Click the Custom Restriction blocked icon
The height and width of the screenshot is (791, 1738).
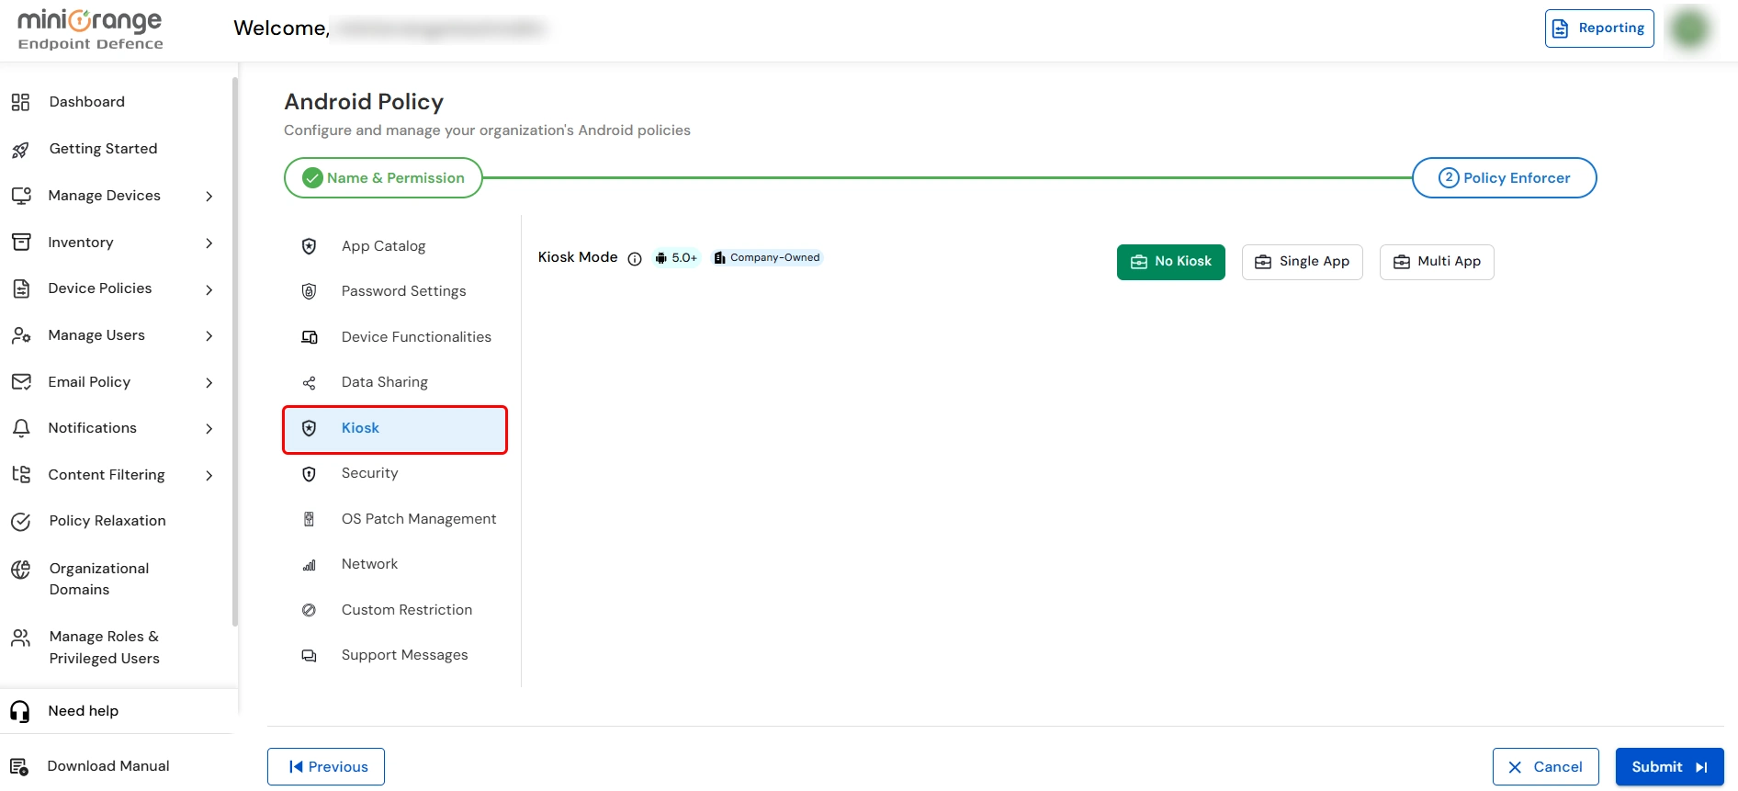click(310, 610)
